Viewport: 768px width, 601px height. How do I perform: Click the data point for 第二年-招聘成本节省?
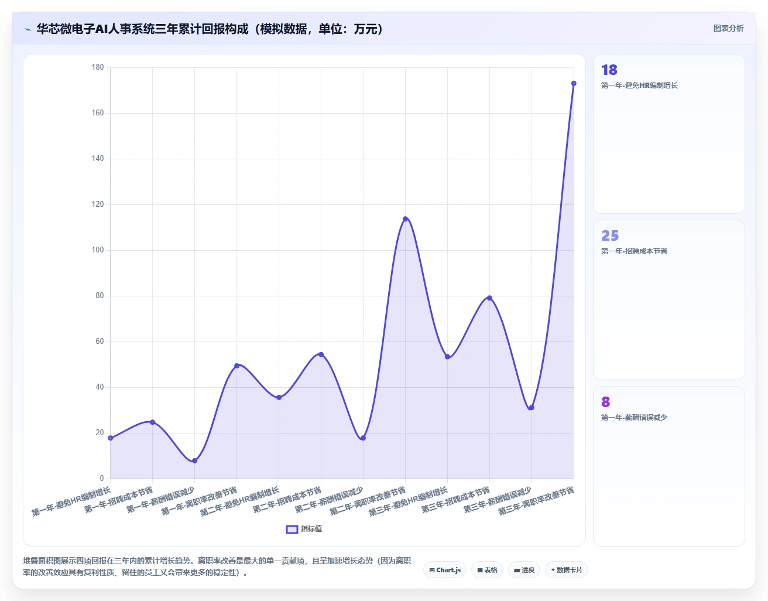[321, 354]
